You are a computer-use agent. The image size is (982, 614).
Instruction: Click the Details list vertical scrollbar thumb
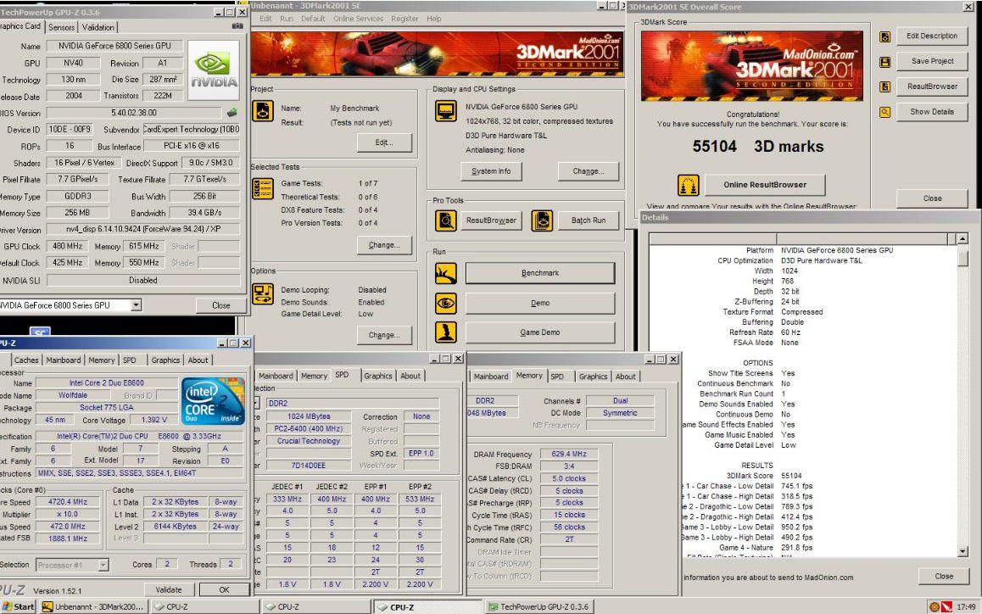[962, 258]
